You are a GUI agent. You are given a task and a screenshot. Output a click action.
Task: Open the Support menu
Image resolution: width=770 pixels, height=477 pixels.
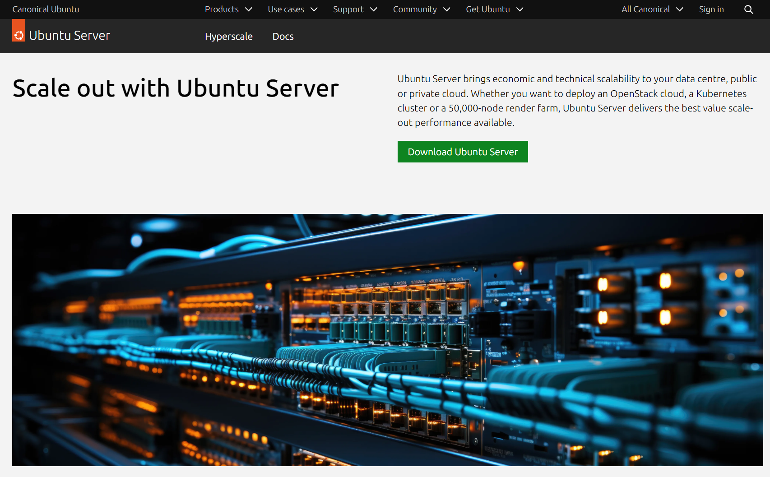[355, 9]
